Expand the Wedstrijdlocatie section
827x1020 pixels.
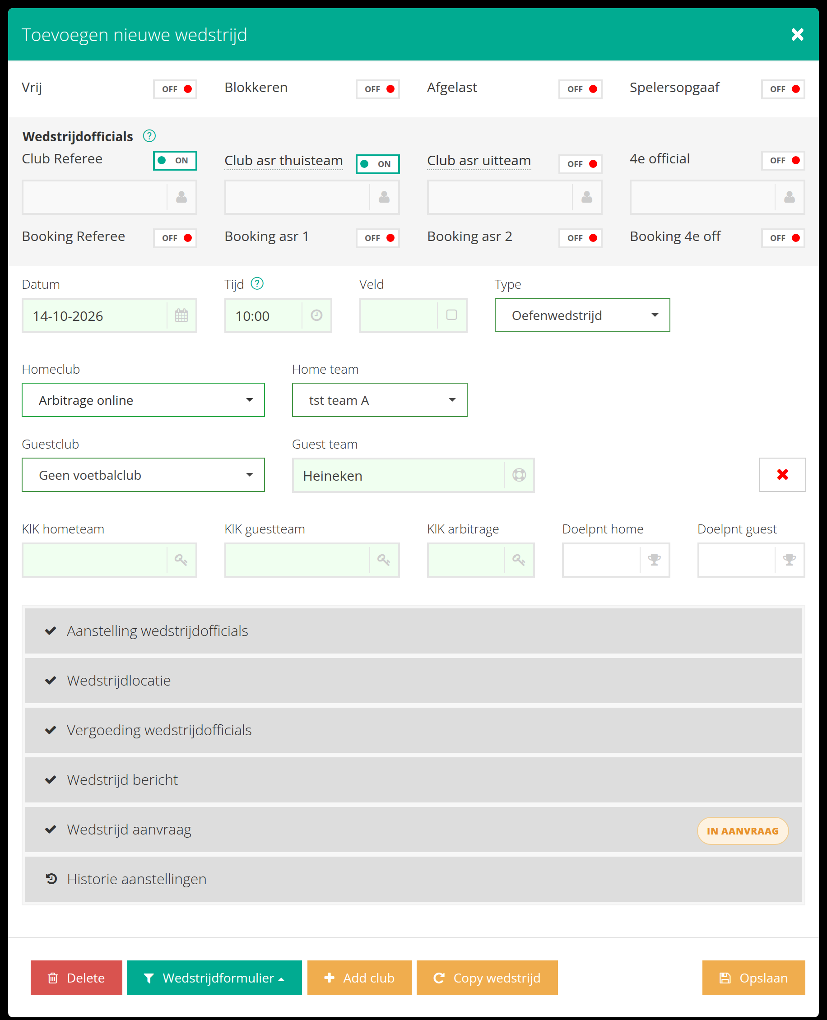[413, 681]
